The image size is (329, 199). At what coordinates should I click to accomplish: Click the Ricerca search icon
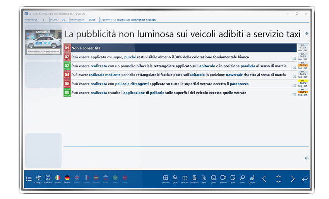click(242, 178)
